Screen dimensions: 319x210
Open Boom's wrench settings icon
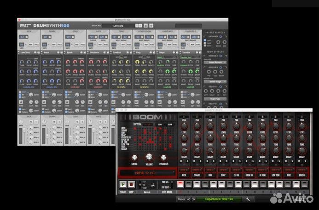248,199
